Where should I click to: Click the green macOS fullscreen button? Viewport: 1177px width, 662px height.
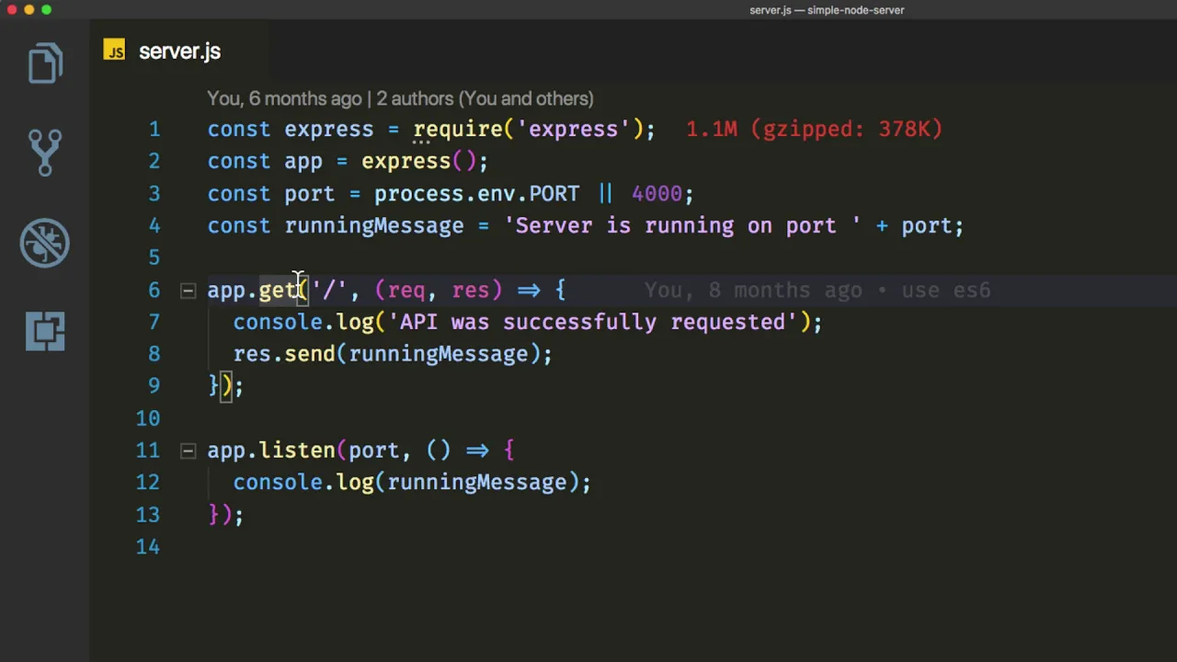[46, 9]
